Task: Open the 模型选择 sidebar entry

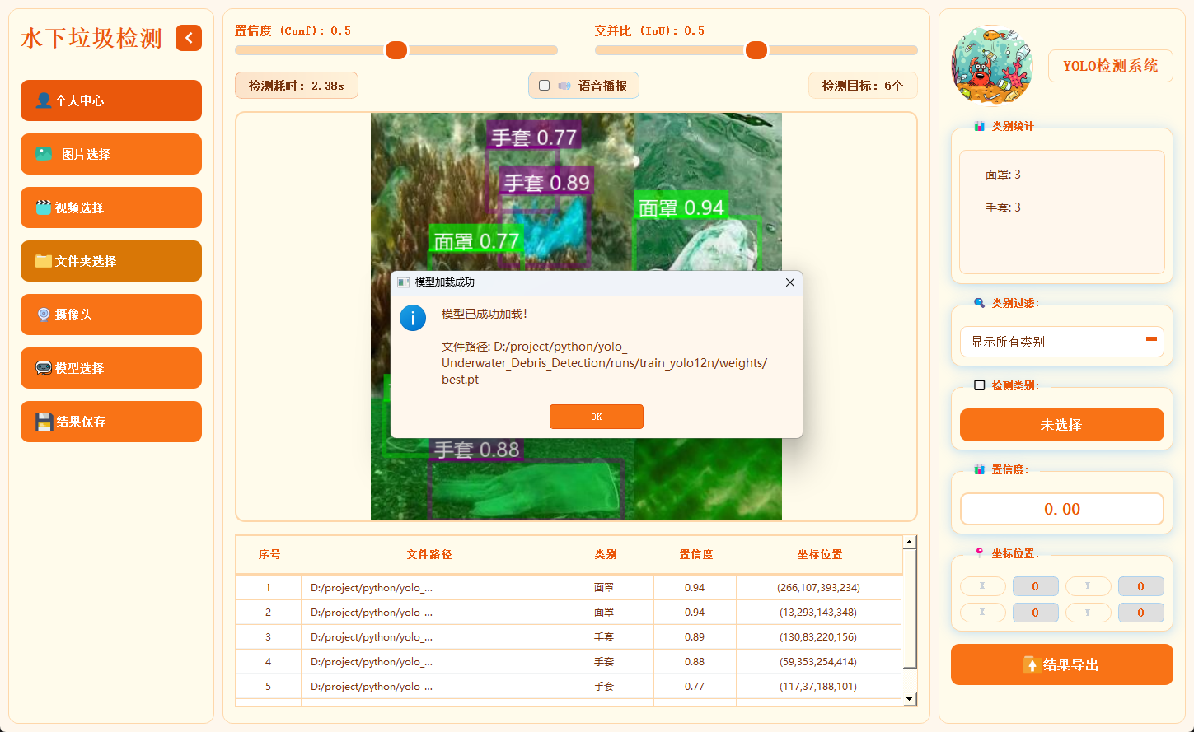Action: 111,368
